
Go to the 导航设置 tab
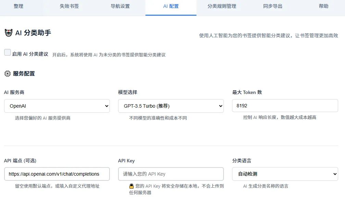(120, 6)
